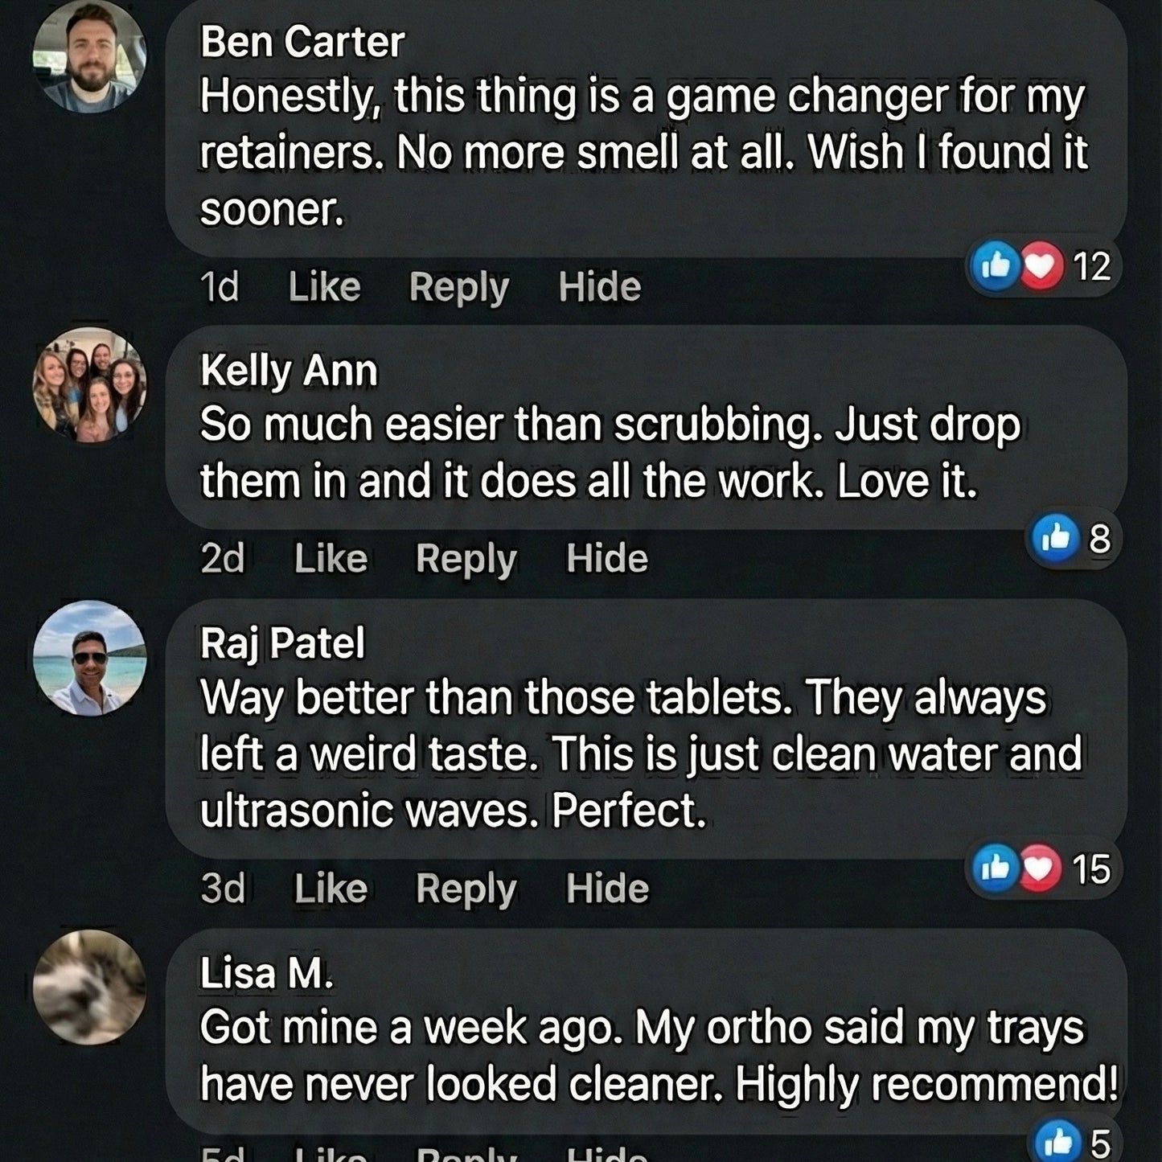Click Kelly Ann's group photo avatar
Viewport: 1162px width, 1162px height.
coord(87,386)
